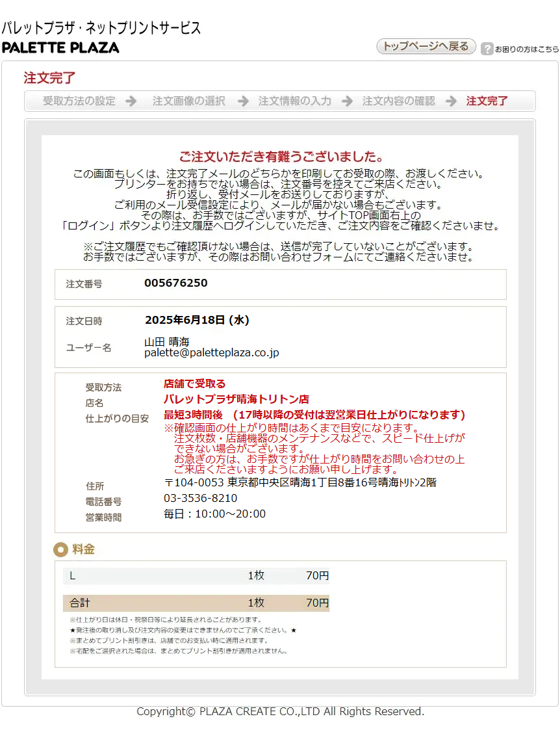Select the 注文完了 step in the progress bar
This screenshot has width=560, height=734.
pos(487,101)
